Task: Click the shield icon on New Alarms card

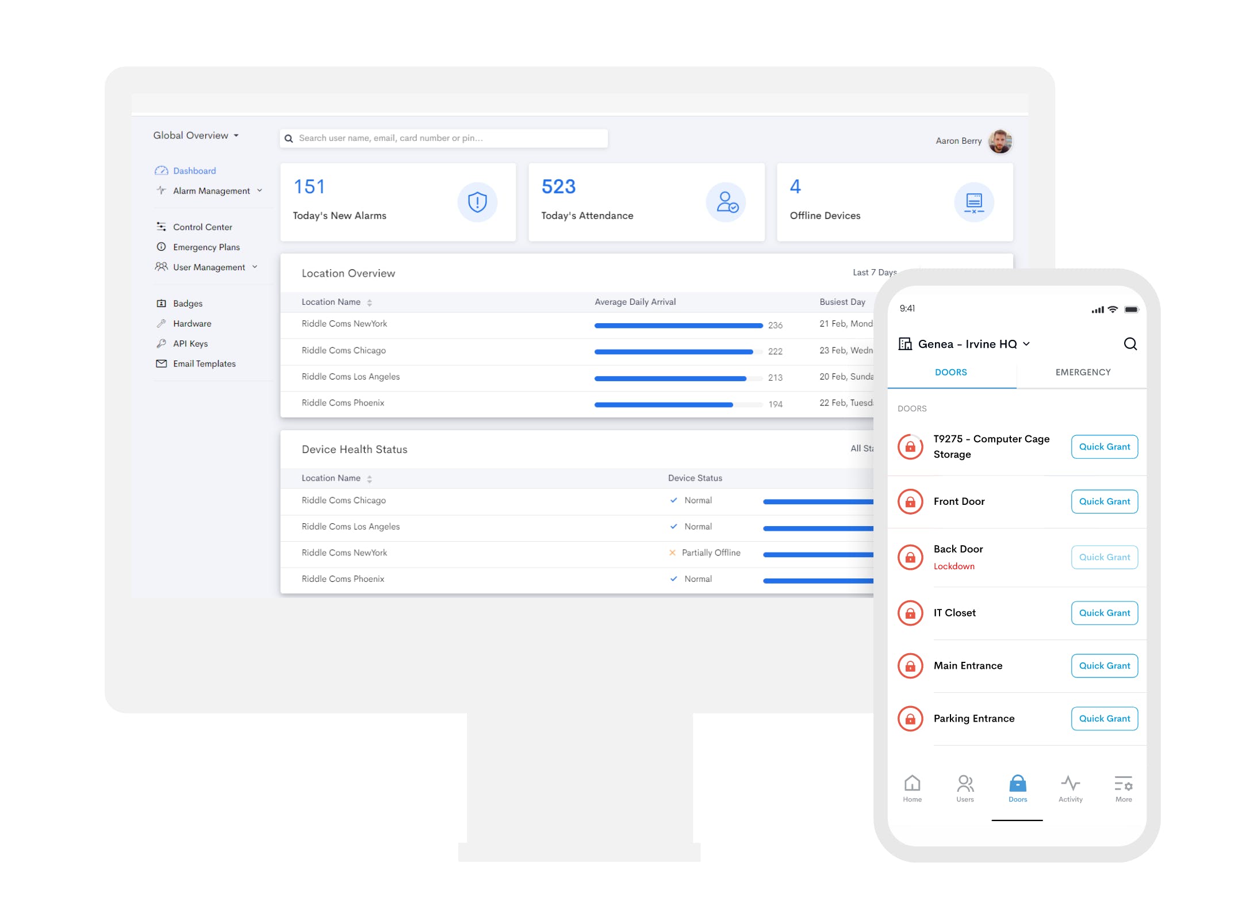Action: click(477, 202)
